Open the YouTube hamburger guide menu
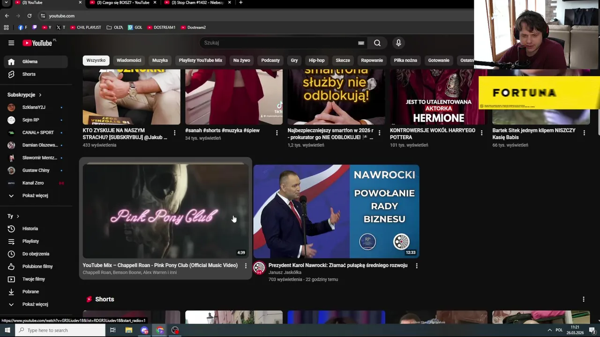 click(x=11, y=43)
